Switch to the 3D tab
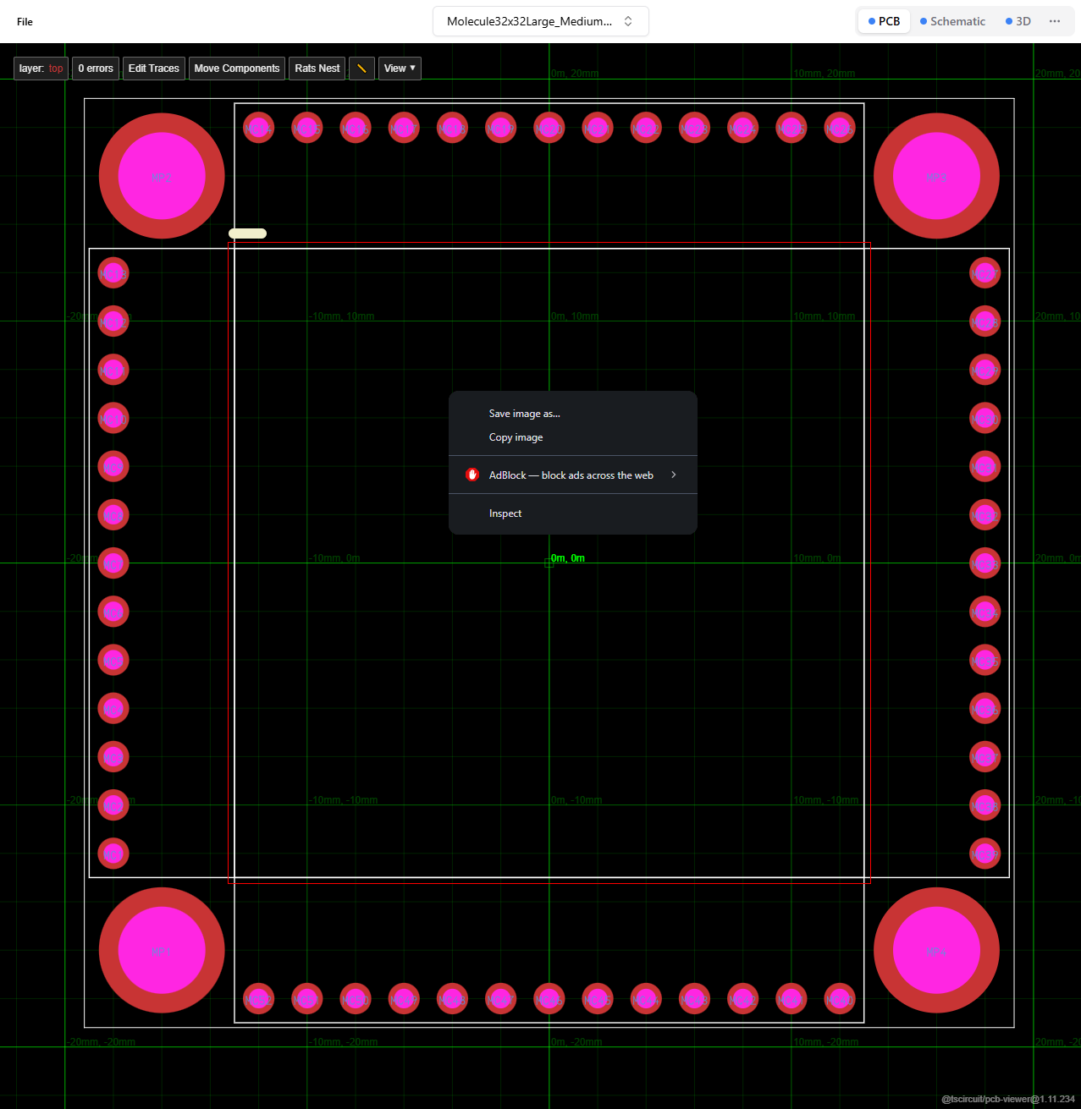 tap(1018, 21)
